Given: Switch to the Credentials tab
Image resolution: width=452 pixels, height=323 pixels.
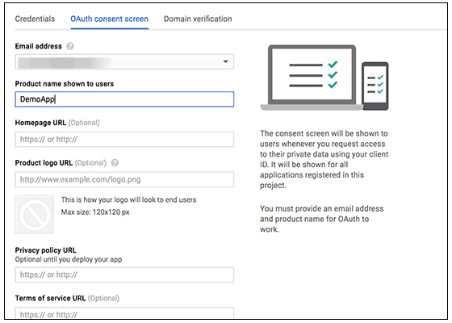Looking at the screenshot, I should coord(35,19).
